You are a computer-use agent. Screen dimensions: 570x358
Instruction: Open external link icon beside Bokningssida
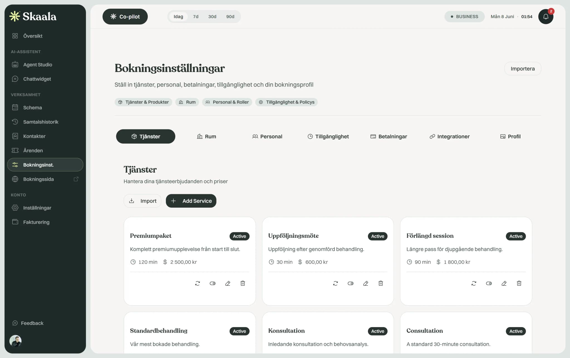(76, 179)
